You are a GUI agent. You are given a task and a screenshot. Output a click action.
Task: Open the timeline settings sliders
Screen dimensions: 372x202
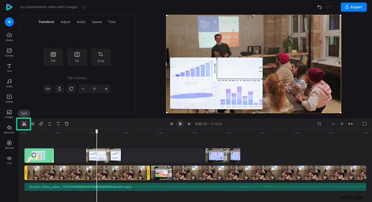tap(319, 124)
